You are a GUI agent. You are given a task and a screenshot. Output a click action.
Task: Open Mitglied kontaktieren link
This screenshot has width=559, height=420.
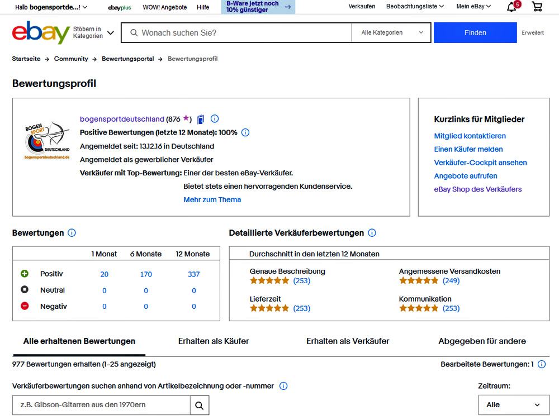click(x=470, y=136)
